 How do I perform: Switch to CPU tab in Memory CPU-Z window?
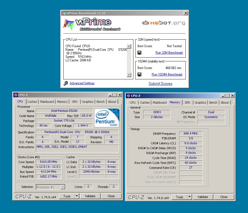point(133,103)
